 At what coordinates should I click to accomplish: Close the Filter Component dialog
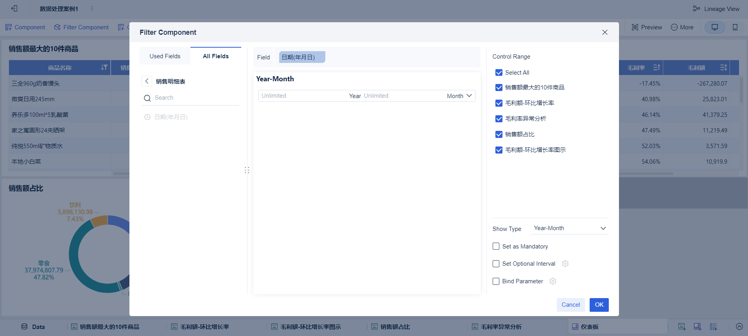(x=605, y=32)
